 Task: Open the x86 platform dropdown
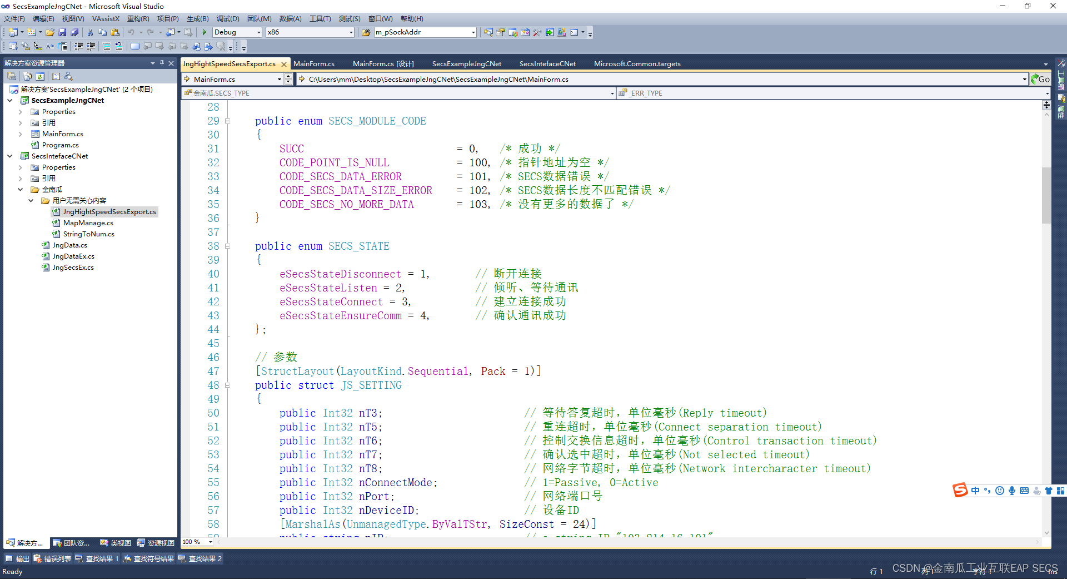(308, 32)
